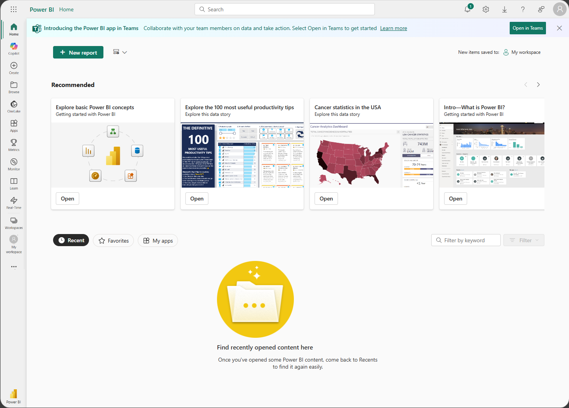
Task: Click the Power BI concepts diagram thumbnail
Action: click(113, 155)
